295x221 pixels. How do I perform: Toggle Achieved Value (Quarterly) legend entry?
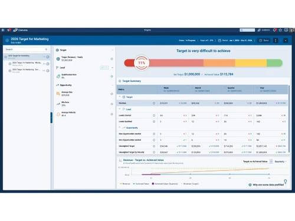click(165, 184)
